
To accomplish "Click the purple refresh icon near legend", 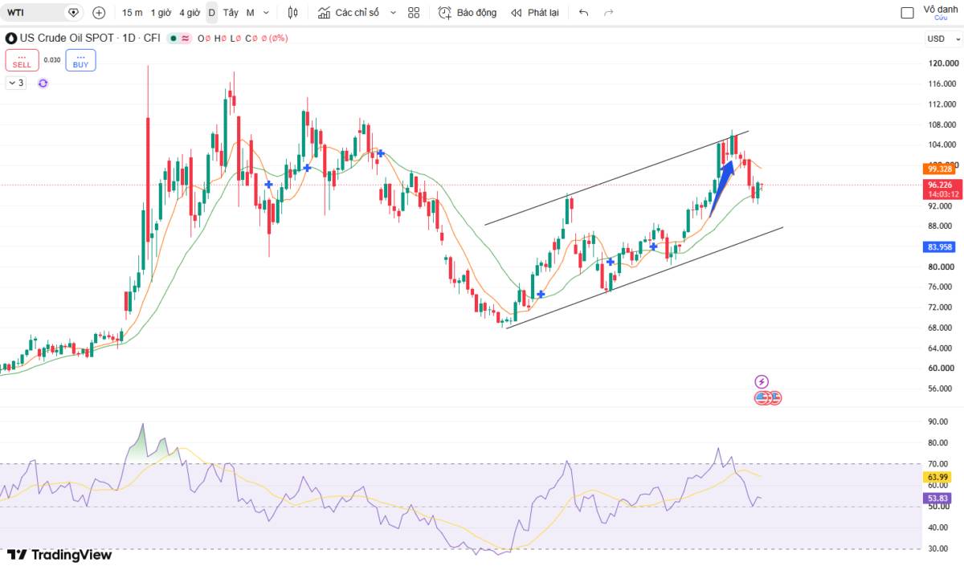I will coord(43,83).
